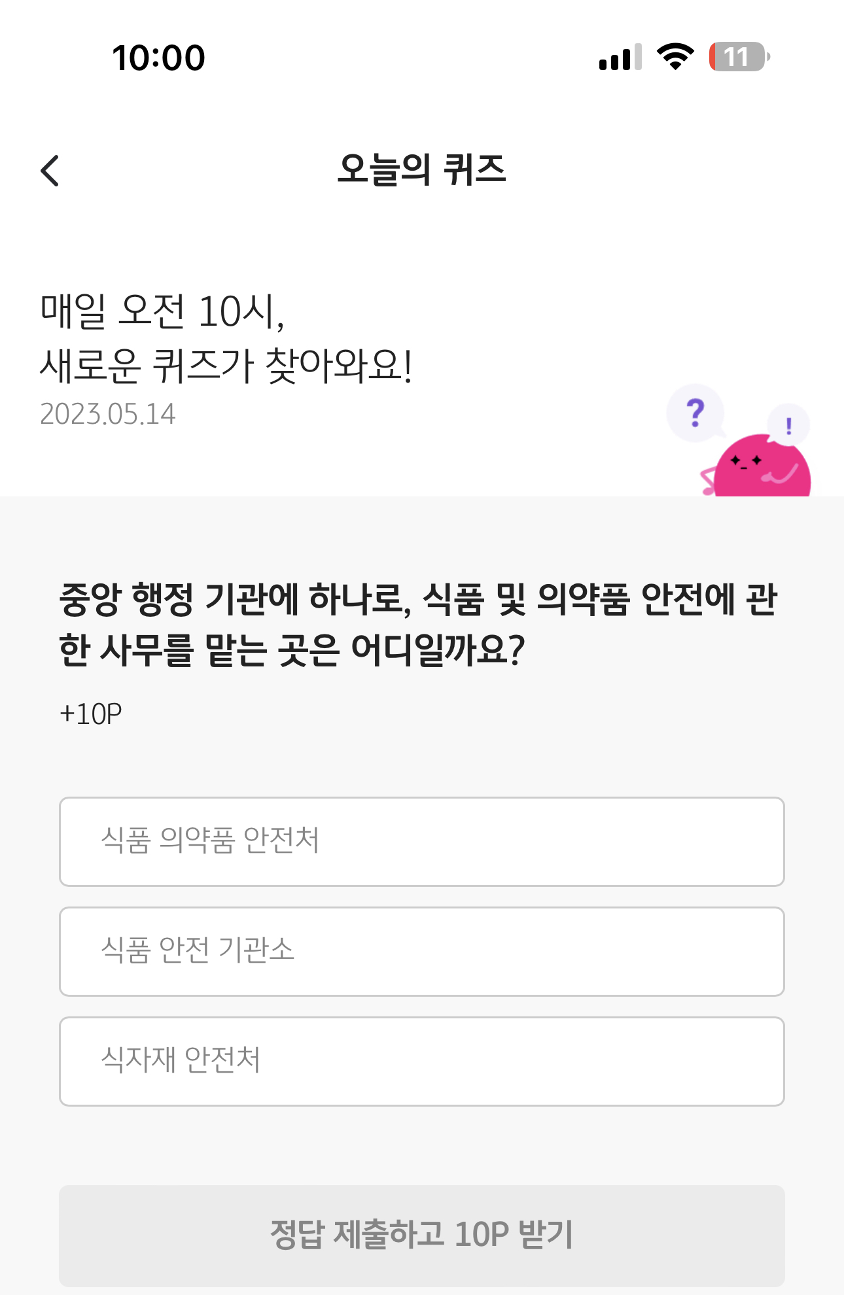
Task: Tap the cellular signal strength icon
Action: pos(620,57)
